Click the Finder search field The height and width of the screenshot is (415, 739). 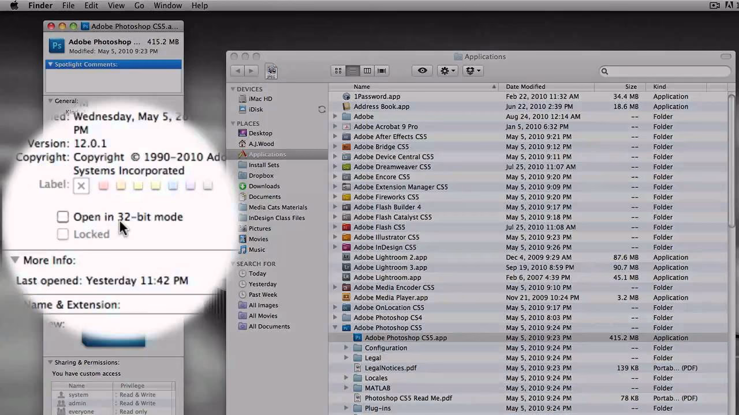coord(665,71)
